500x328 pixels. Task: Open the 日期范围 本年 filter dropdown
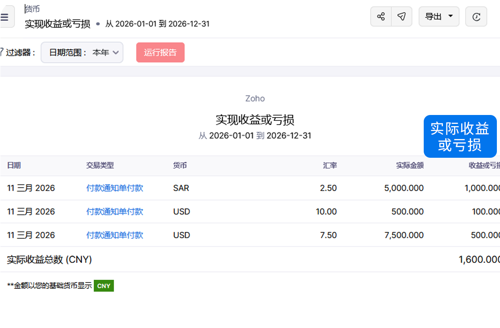pos(82,53)
